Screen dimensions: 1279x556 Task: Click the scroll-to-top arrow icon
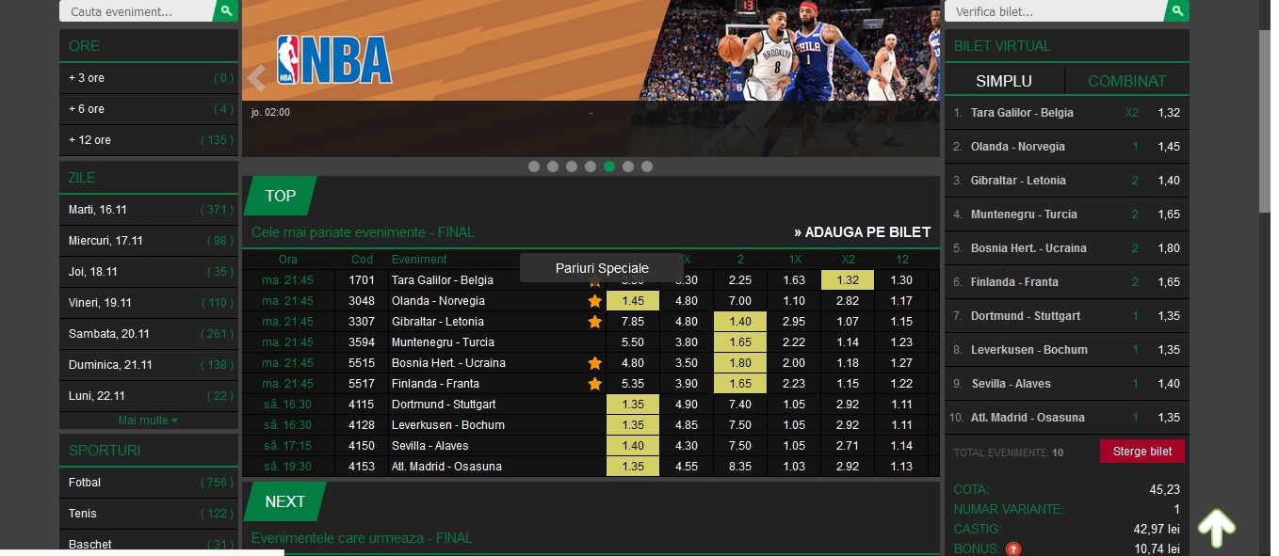click(x=1217, y=529)
